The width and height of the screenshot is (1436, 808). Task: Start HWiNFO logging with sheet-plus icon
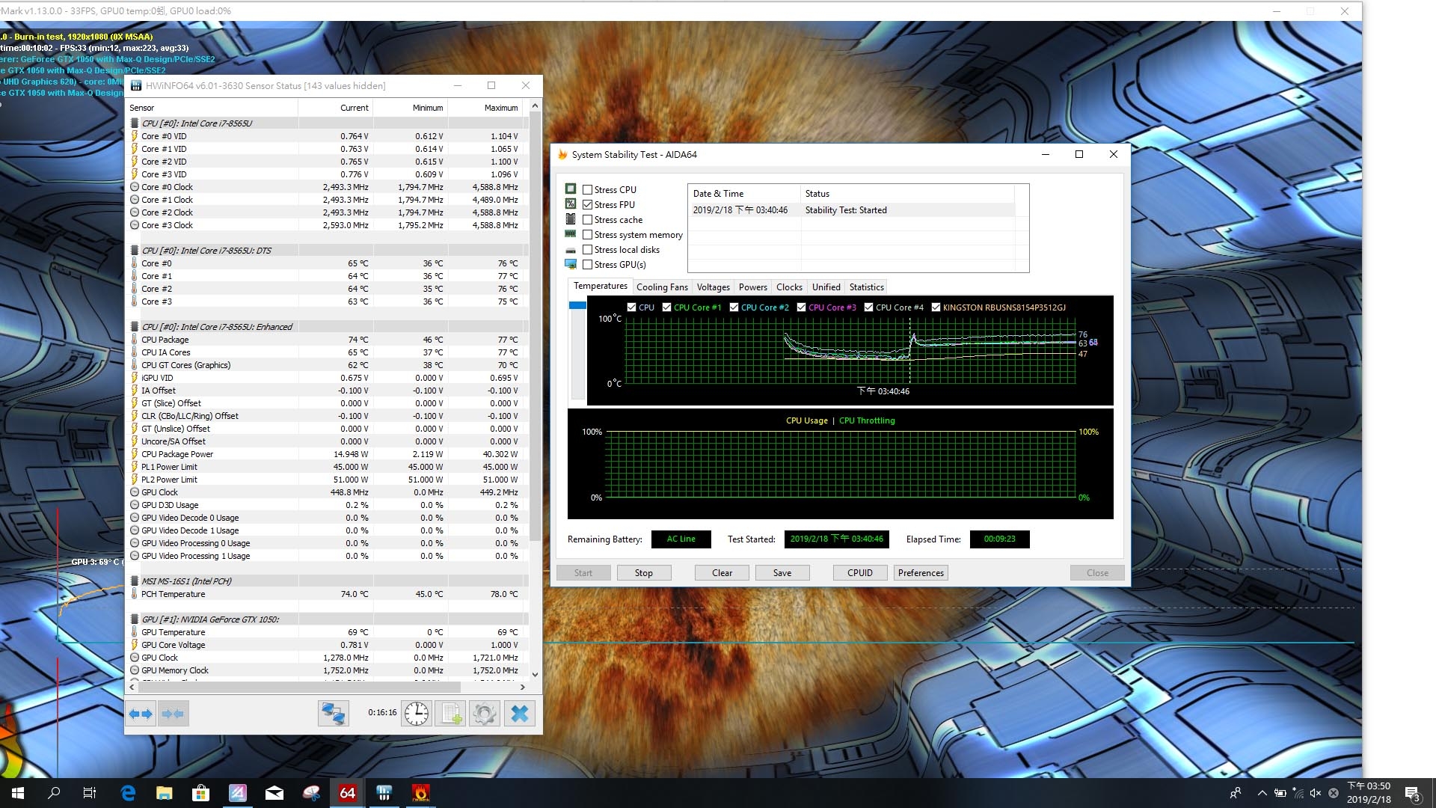pos(451,714)
